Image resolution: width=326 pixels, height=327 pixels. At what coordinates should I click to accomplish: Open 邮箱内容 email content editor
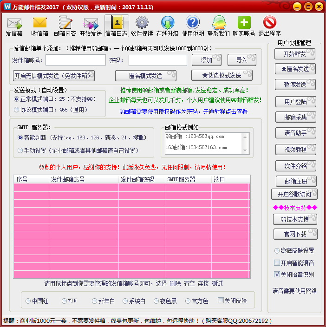[65, 26]
